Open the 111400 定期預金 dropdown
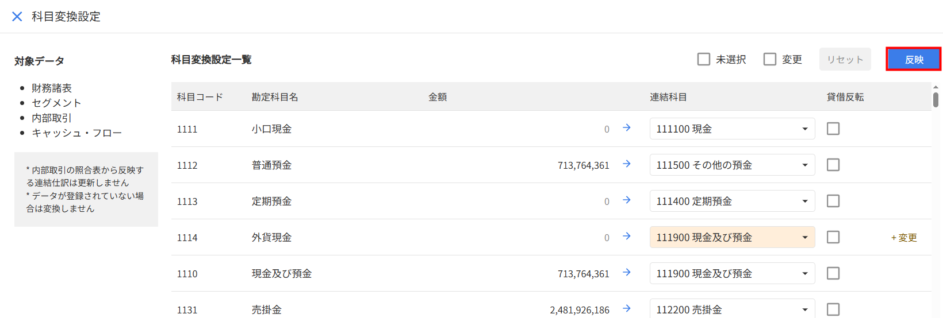Image resolution: width=943 pixels, height=318 pixels. tap(732, 201)
